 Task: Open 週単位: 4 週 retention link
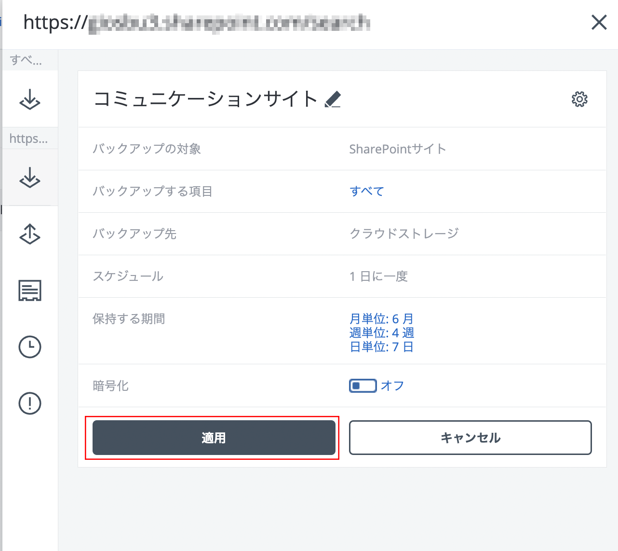click(x=382, y=333)
